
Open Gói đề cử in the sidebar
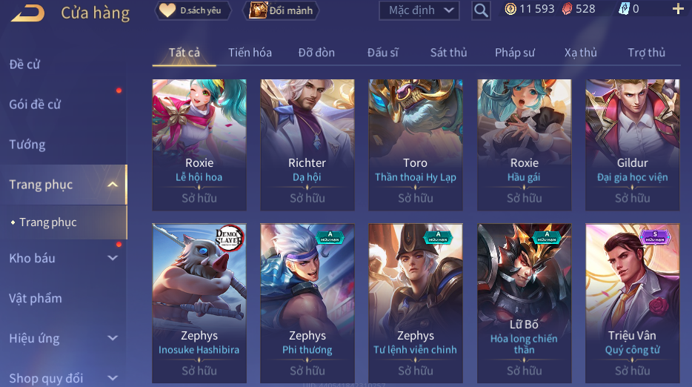coord(35,105)
